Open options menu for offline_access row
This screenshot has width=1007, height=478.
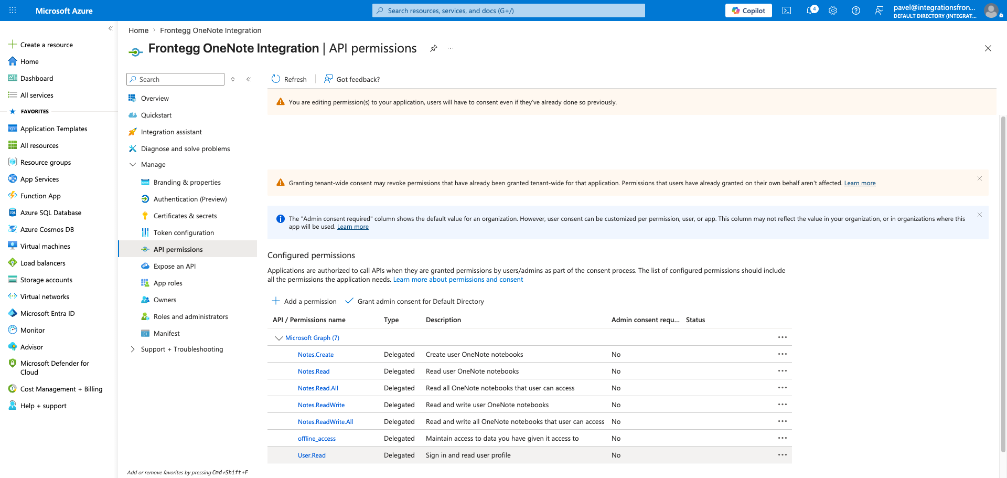[x=783, y=438]
